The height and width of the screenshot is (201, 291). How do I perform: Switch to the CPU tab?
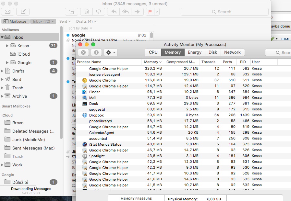pos(153,52)
